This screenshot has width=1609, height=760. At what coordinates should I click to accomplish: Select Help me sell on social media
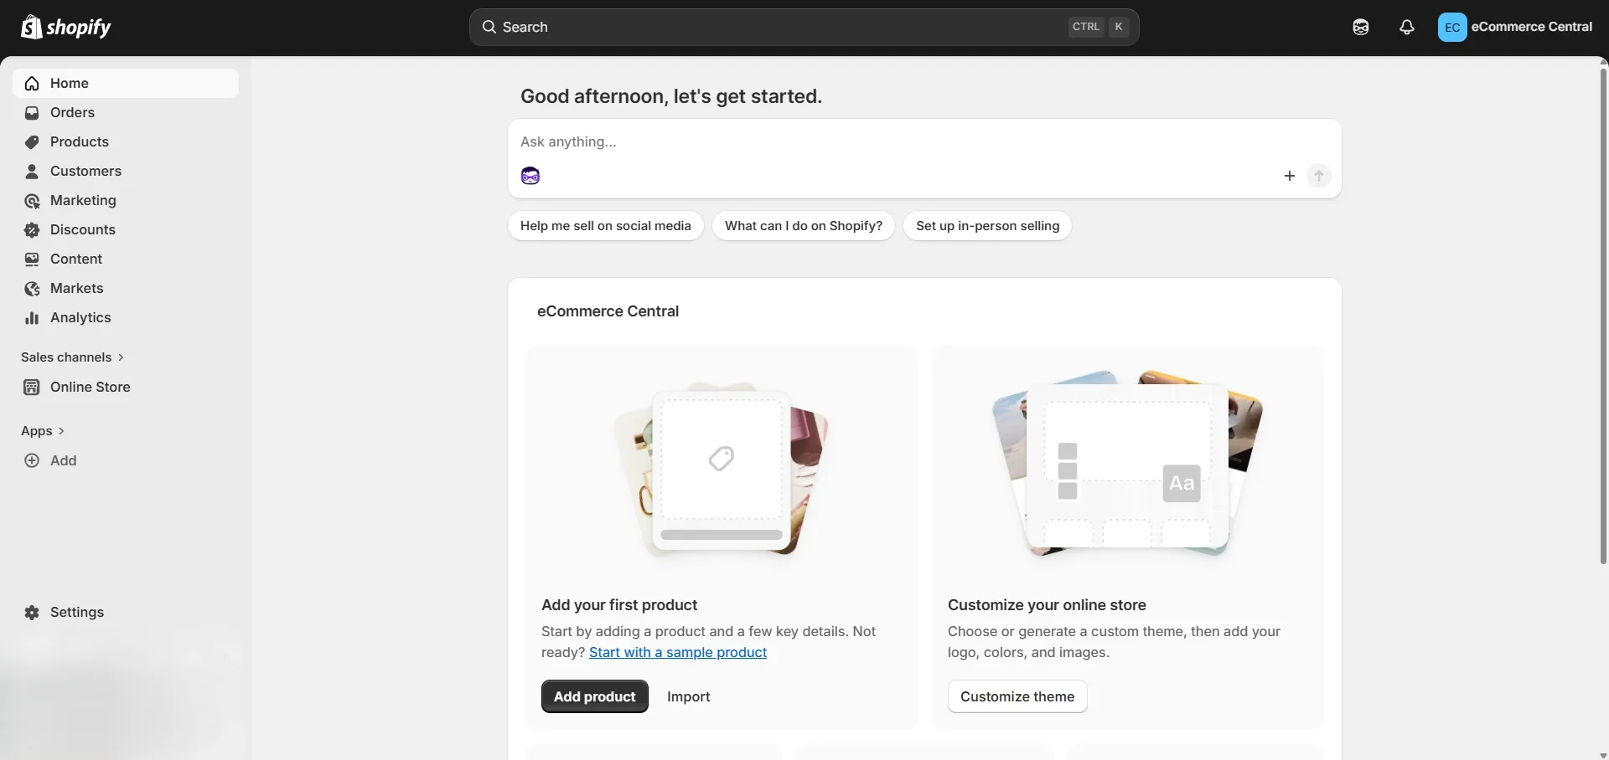pos(606,226)
